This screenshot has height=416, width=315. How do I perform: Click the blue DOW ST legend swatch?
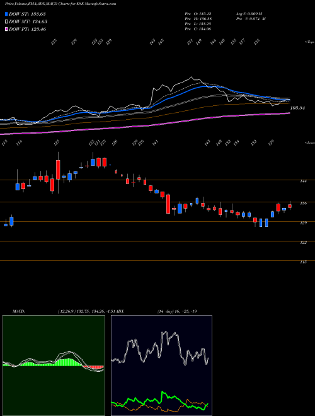tap(6, 14)
